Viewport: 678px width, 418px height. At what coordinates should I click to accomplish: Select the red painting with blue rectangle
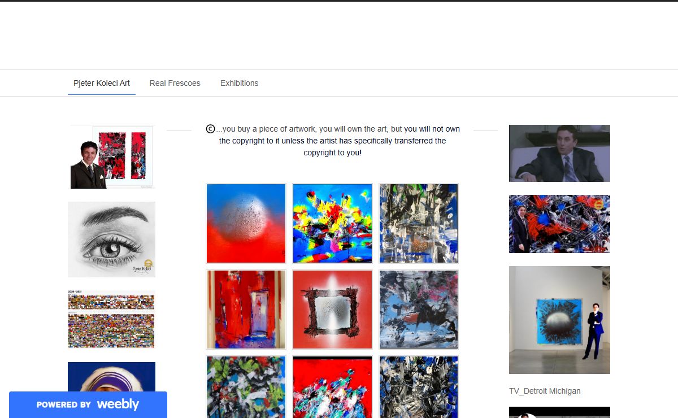[246, 310]
